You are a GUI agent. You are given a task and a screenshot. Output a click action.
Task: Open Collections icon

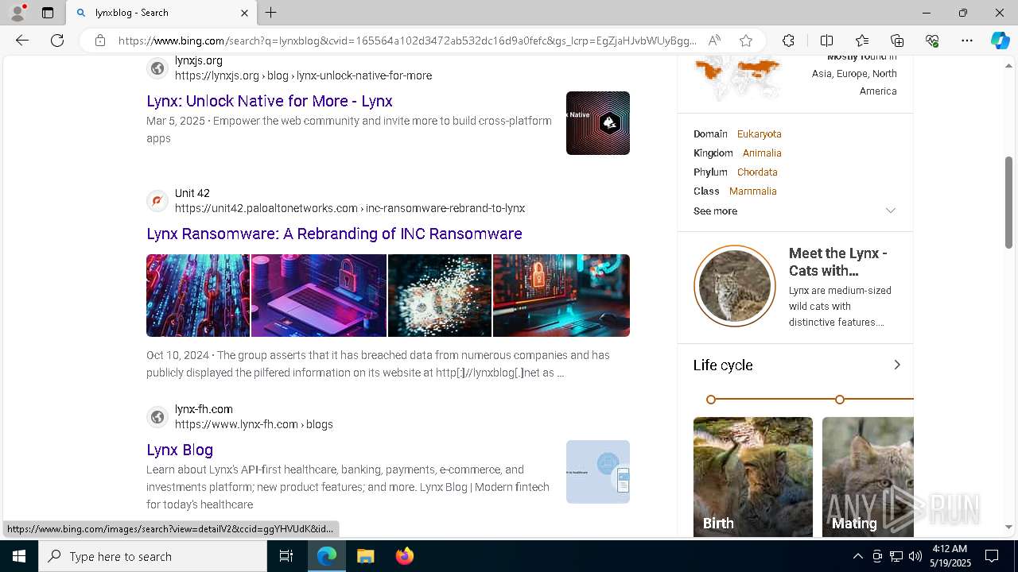click(897, 41)
